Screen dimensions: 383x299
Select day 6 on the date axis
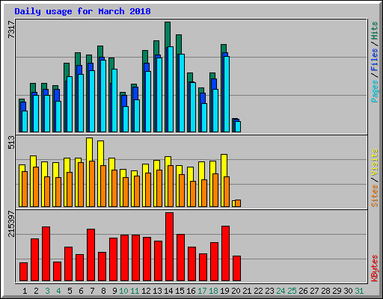click(x=81, y=291)
